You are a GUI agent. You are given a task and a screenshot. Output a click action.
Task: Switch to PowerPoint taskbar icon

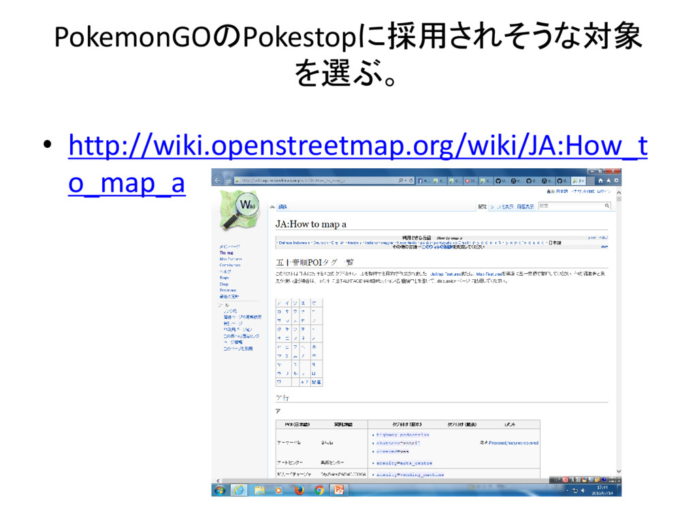coord(339,490)
